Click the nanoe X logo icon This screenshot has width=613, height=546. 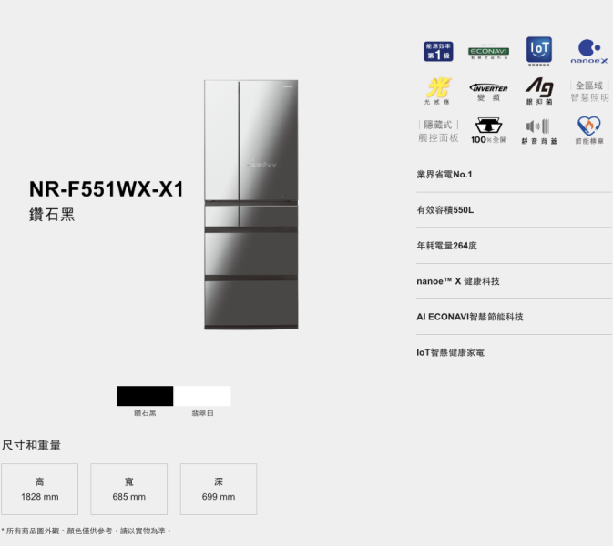tap(588, 51)
